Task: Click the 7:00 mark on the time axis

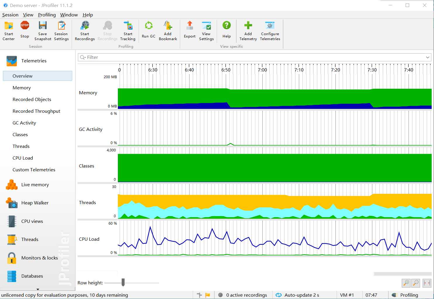Action: click(262, 70)
